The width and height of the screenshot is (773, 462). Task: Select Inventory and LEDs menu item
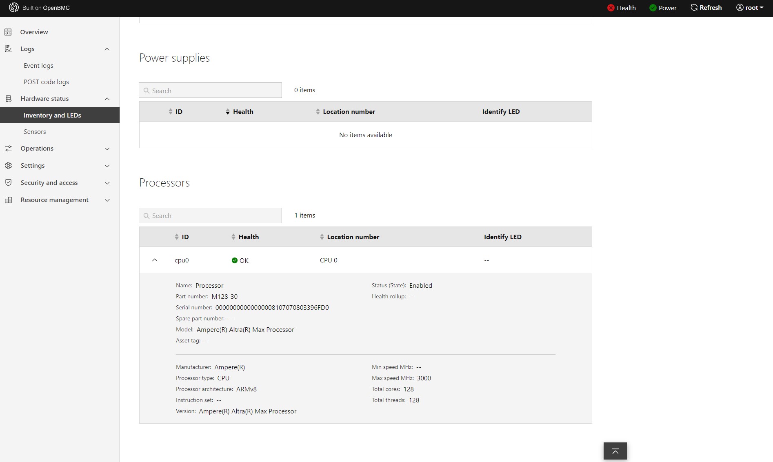pyautogui.click(x=52, y=115)
